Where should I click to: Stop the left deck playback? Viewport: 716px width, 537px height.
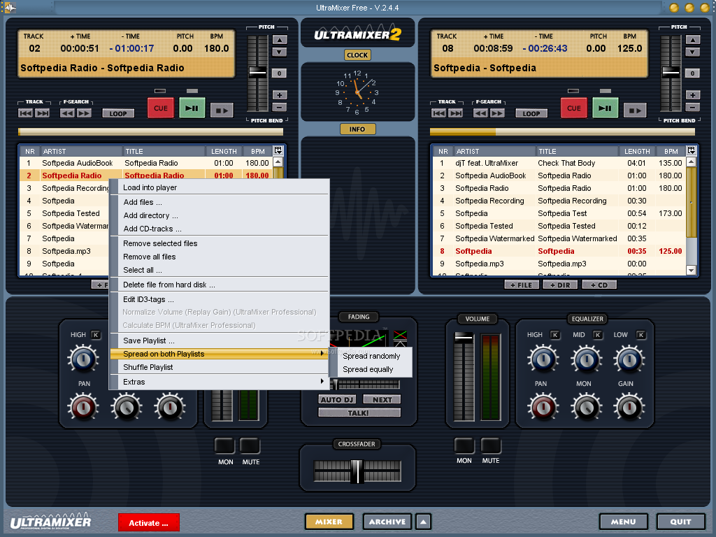coord(222,110)
